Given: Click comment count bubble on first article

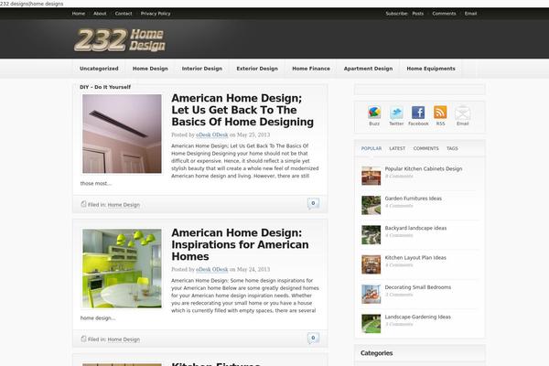Looking at the screenshot, I should [313, 203].
